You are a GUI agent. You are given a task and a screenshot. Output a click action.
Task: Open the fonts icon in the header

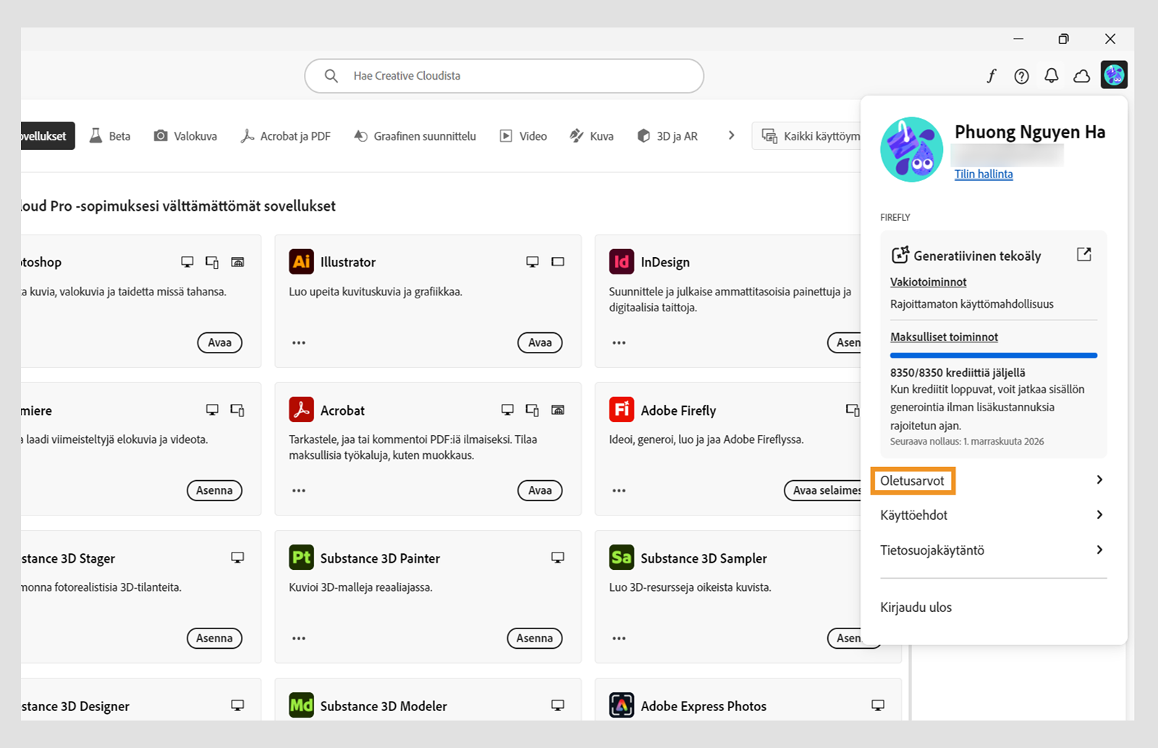click(991, 76)
